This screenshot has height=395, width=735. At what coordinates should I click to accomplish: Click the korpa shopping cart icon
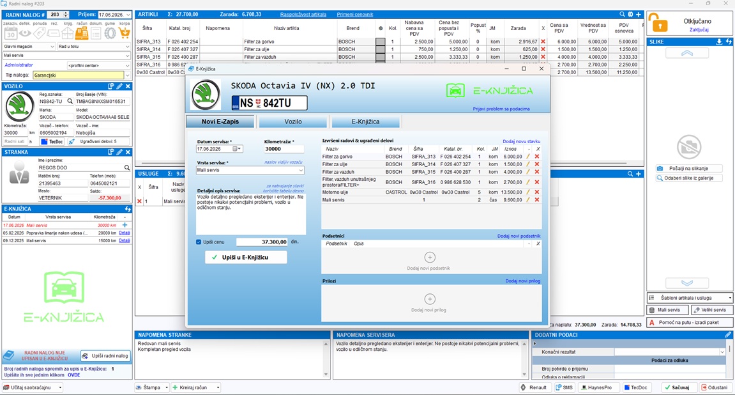tap(125, 33)
